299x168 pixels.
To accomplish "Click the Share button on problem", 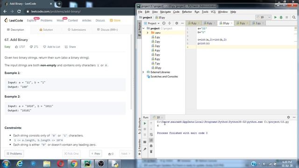I will point(70,47).
